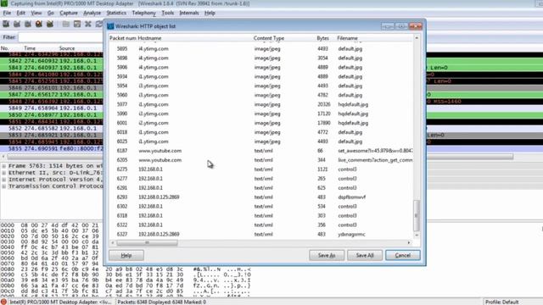Click Save As button
Viewport: 543px width, 305px height.
point(327,255)
